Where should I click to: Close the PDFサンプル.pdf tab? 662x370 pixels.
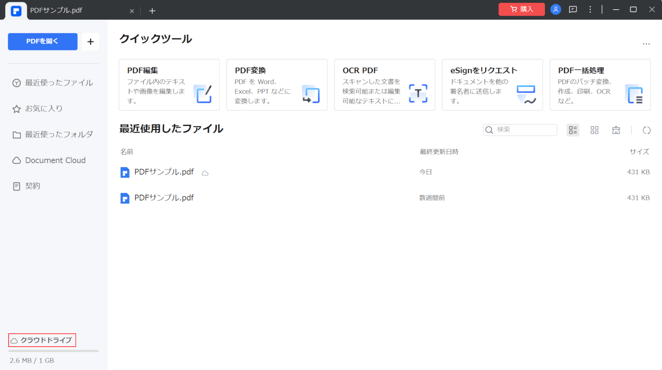132,11
